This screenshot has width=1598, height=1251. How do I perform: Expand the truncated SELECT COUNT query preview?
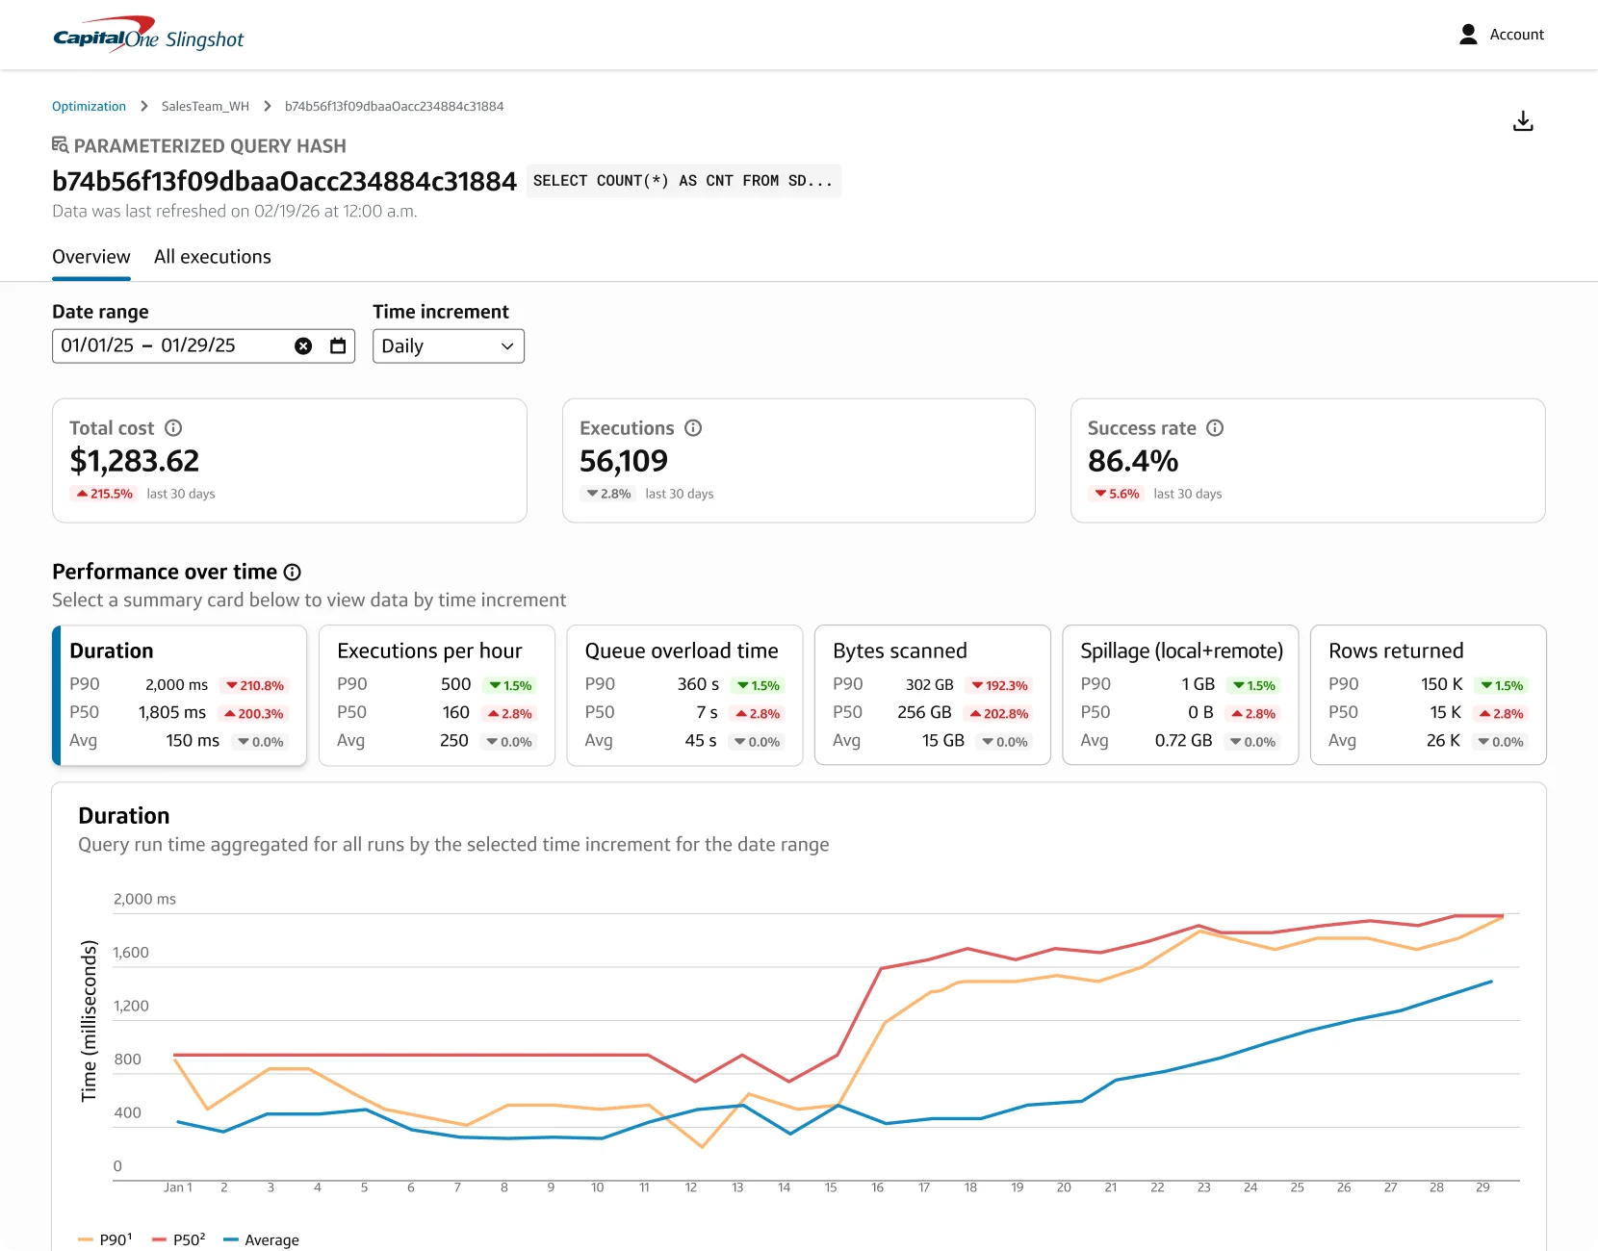click(683, 181)
